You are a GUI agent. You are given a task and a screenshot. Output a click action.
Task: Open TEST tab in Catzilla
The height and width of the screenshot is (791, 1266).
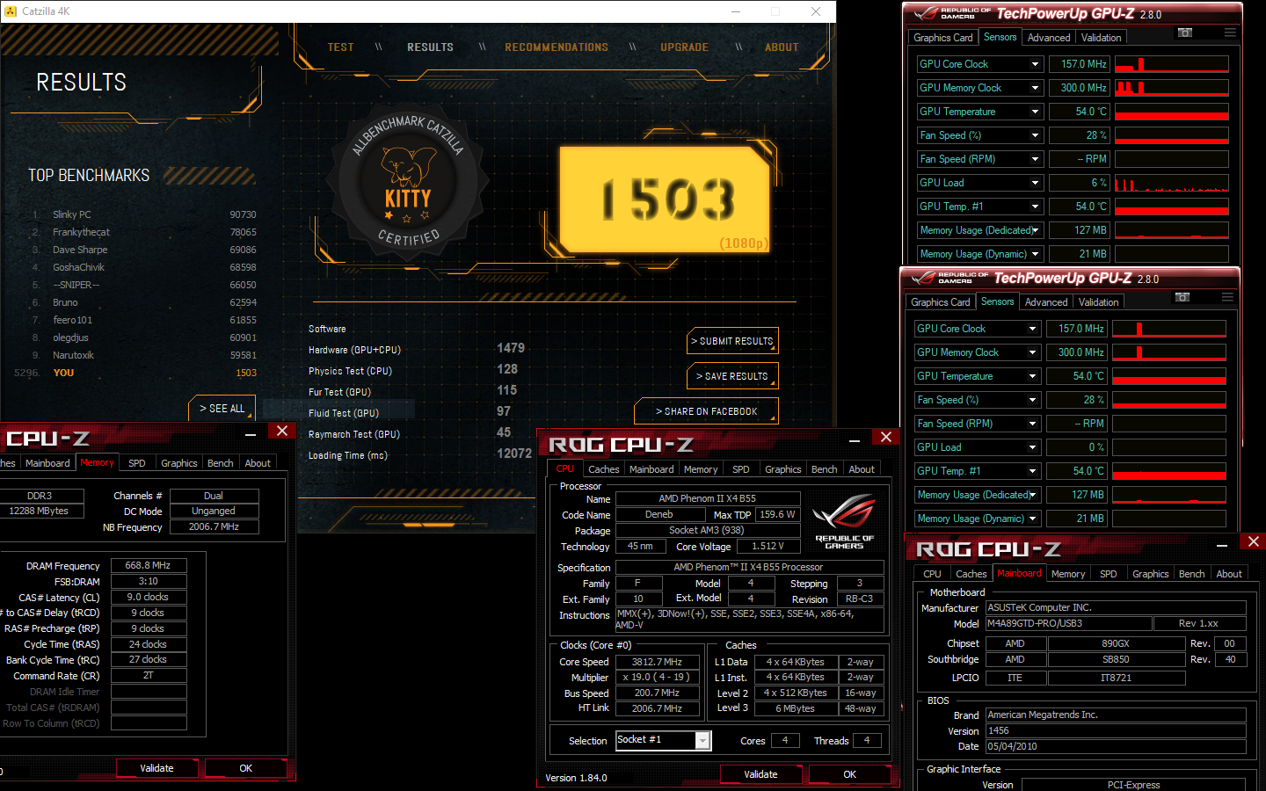[341, 47]
